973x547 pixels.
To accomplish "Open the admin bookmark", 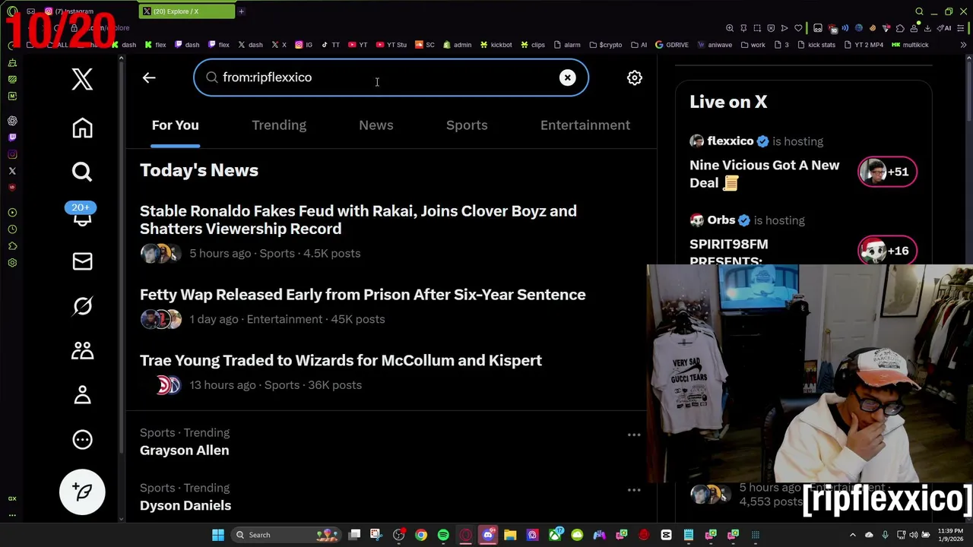I will pyautogui.click(x=457, y=45).
